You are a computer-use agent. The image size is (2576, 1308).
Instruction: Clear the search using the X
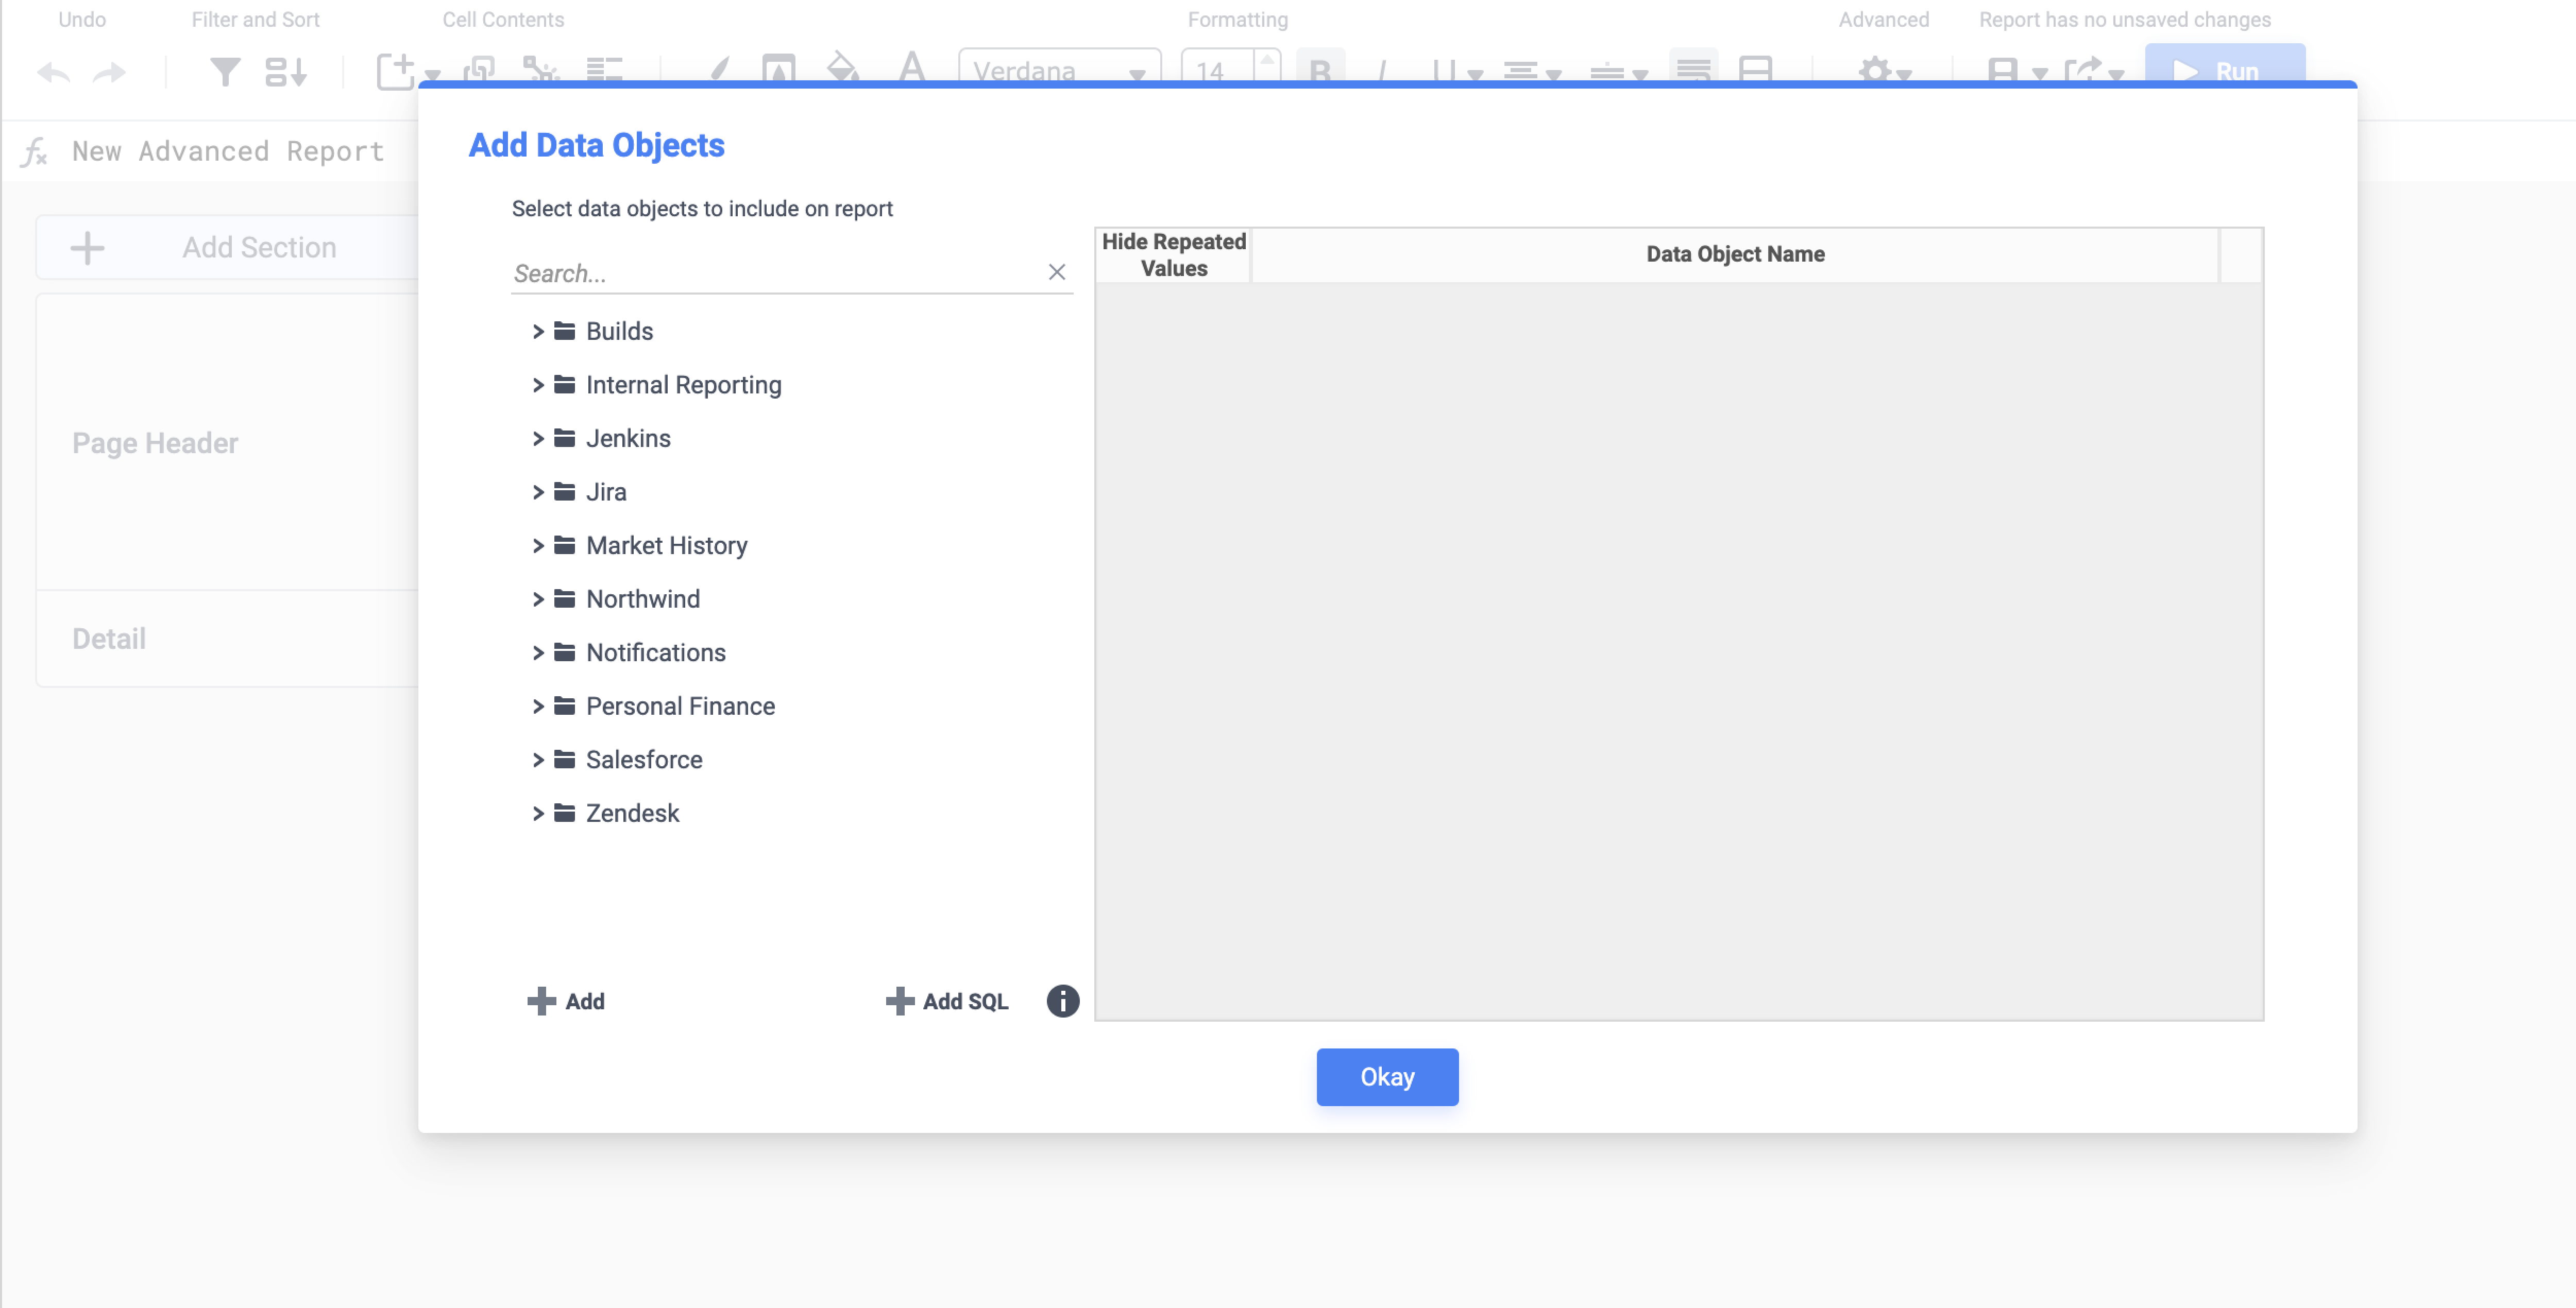pyautogui.click(x=1057, y=271)
